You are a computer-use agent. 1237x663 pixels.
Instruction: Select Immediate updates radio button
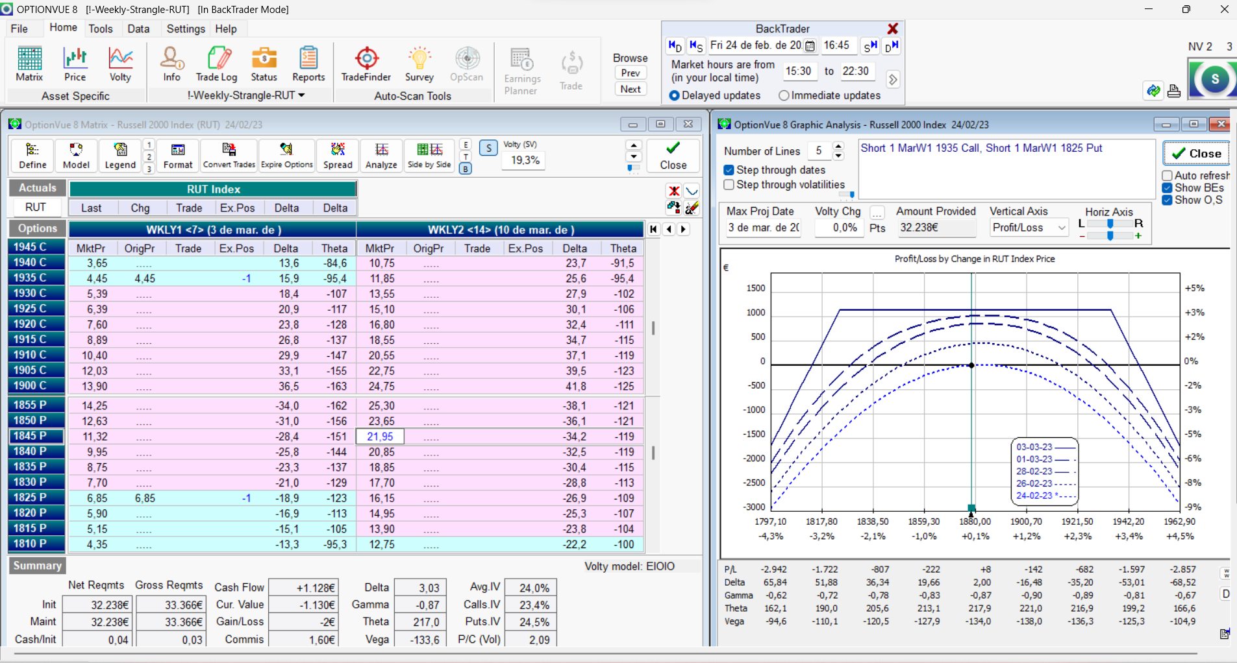(x=784, y=95)
